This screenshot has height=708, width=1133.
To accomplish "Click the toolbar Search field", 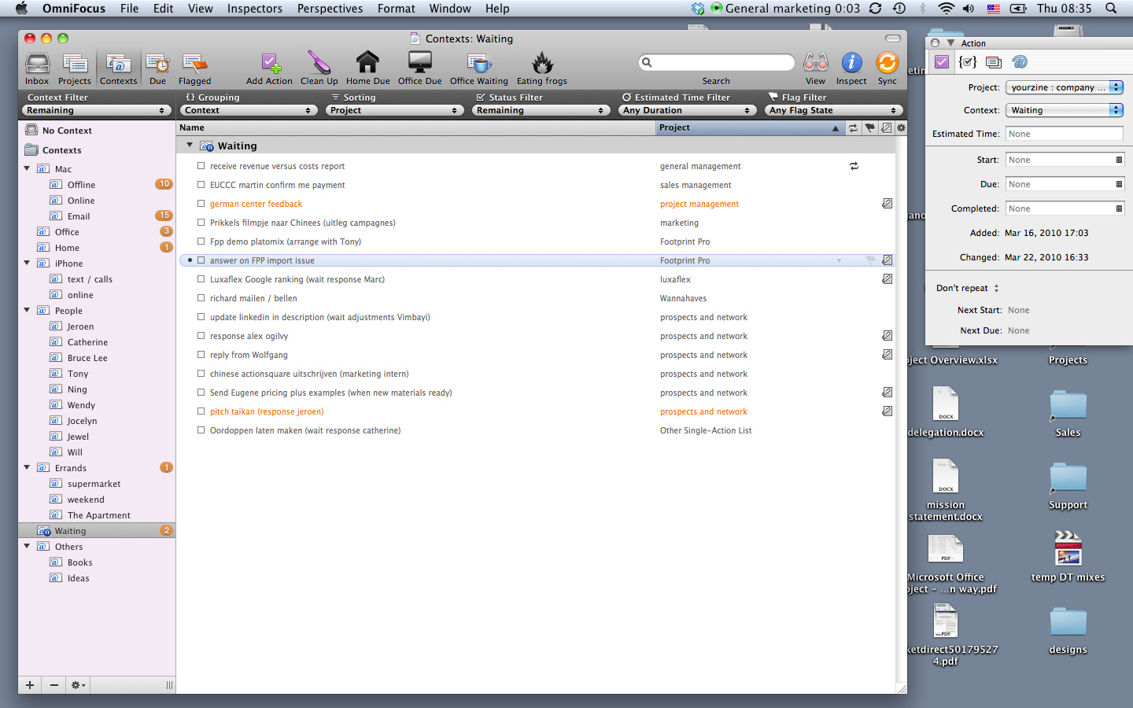I will 717,62.
